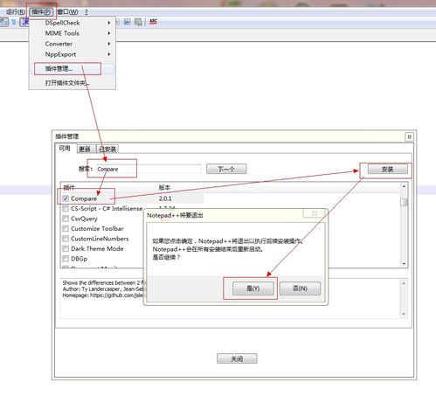Screen dimensions: 436x396
Task: Open the 窗口(W) menu
Action: coord(67,12)
